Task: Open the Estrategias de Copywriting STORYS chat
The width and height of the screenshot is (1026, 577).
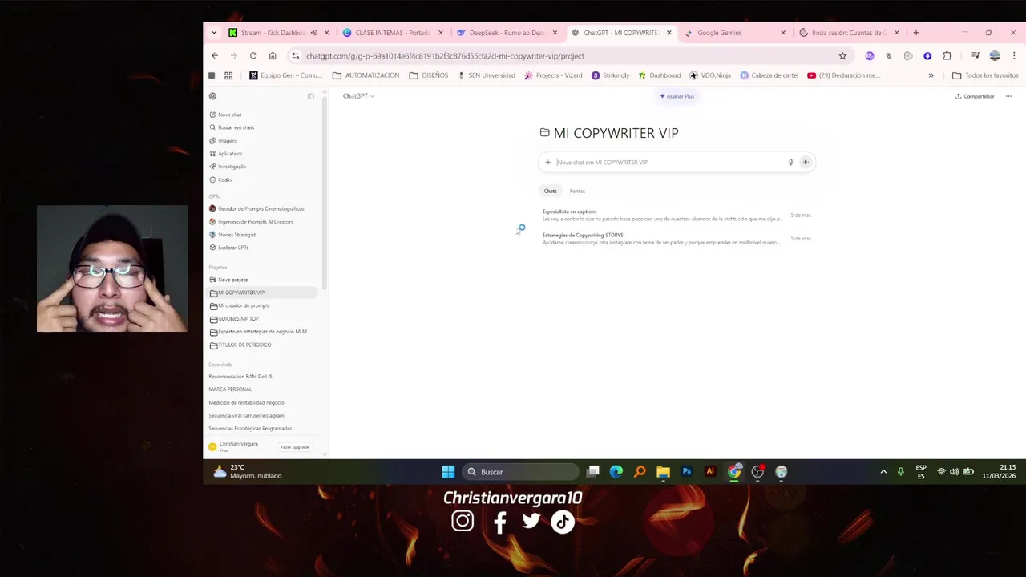Action: (x=677, y=238)
